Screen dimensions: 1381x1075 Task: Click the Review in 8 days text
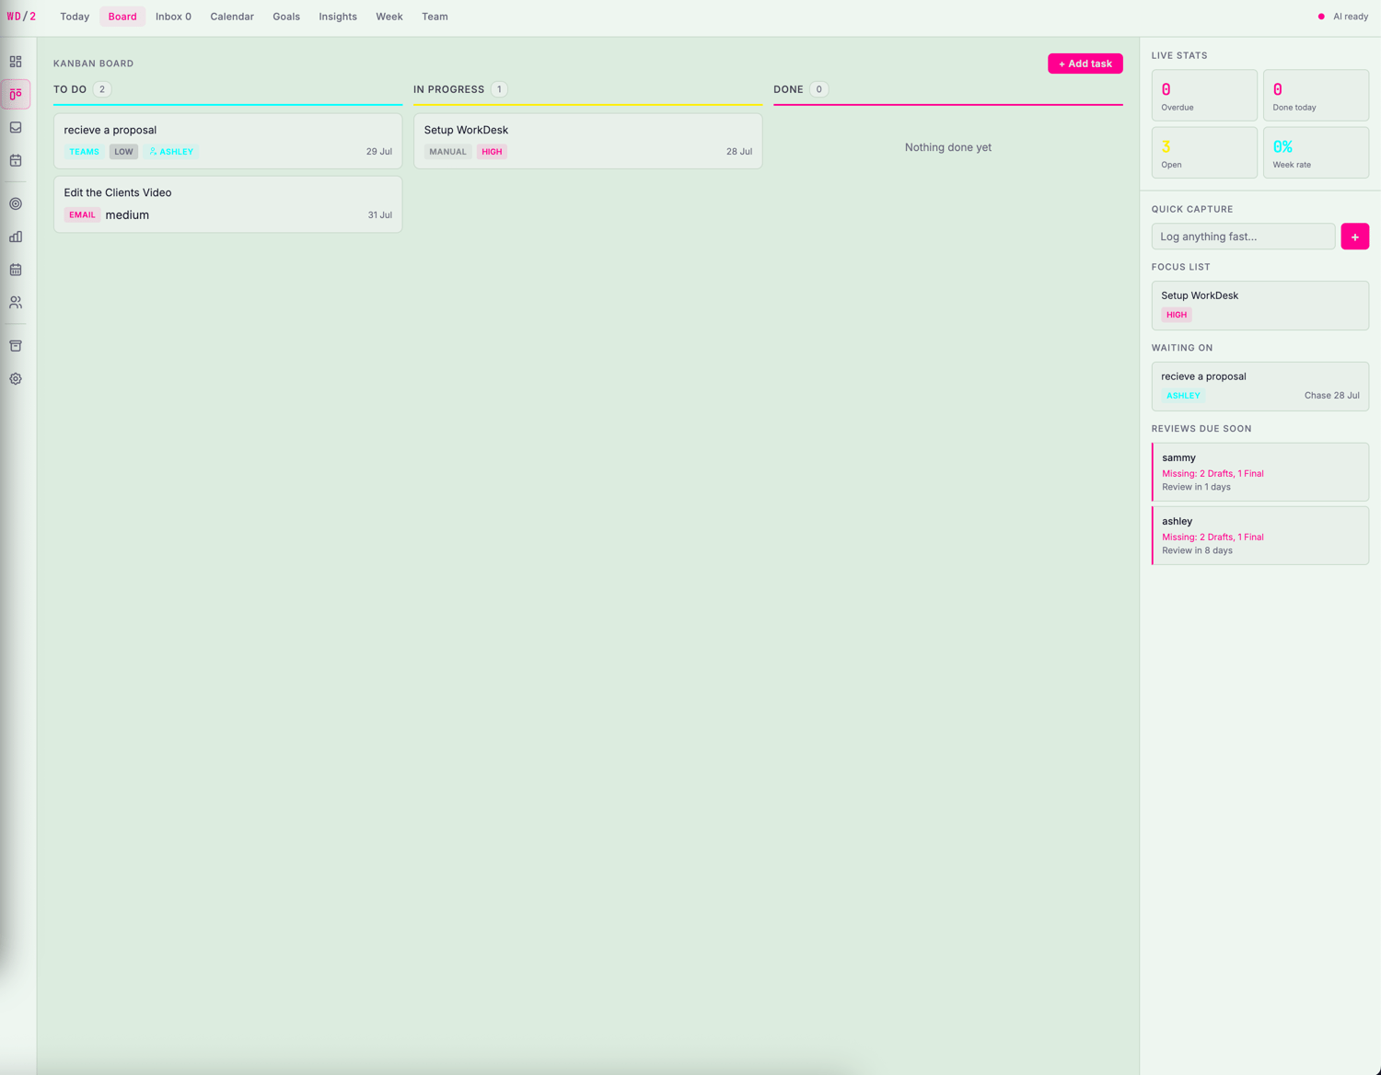click(x=1197, y=550)
